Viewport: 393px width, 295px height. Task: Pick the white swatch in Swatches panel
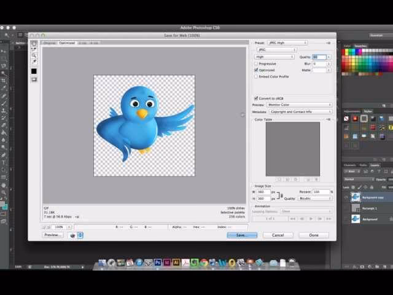pyautogui.click(x=364, y=50)
